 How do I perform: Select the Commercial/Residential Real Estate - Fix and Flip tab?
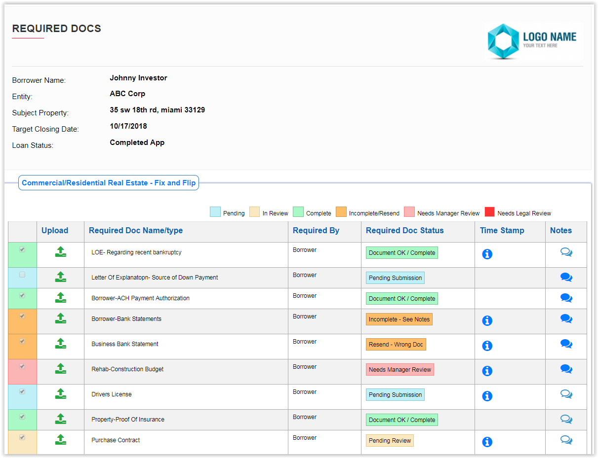point(109,183)
